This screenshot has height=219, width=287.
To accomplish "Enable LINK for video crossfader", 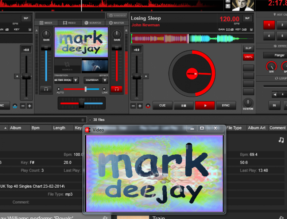I will coord(104,89).
